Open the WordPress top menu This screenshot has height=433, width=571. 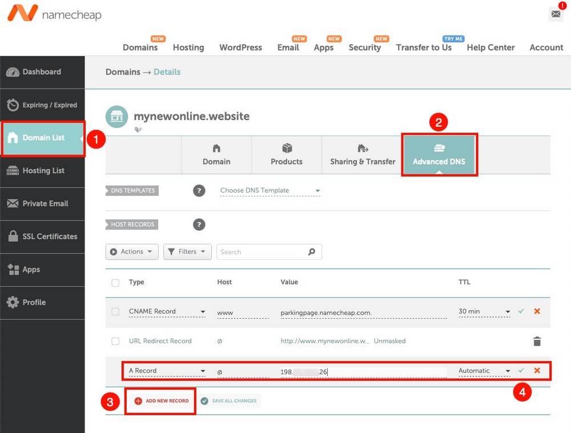click(241, 47)
